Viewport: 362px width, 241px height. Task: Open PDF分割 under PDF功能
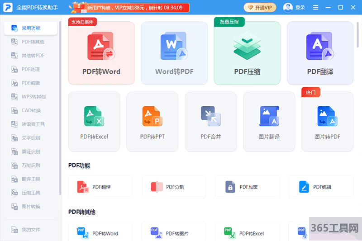coord(174,187)
